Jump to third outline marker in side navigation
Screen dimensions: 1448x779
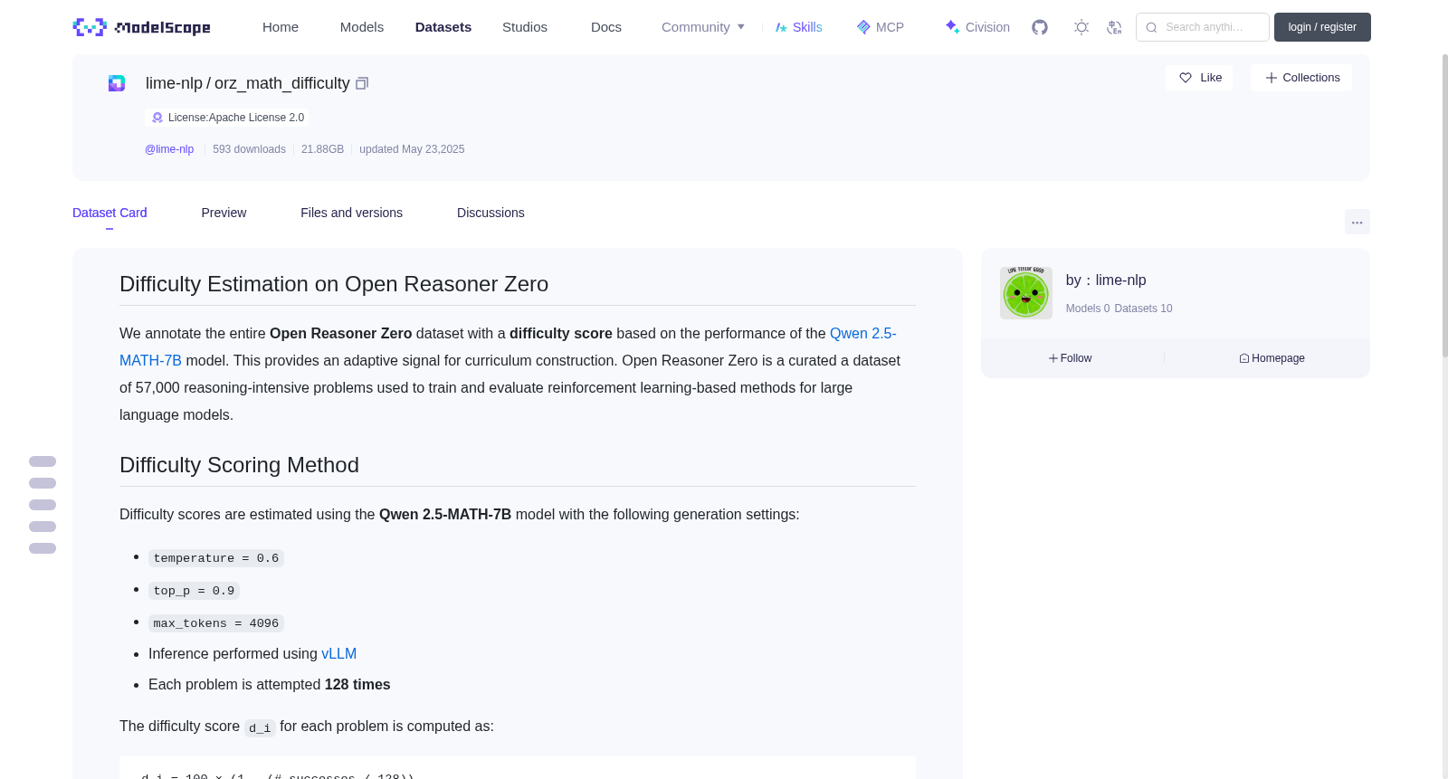(x=43, y=505)
